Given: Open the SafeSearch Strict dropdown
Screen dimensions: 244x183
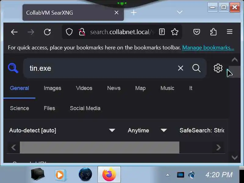Looking at the screenshot, I should click(x=202, y=131).
